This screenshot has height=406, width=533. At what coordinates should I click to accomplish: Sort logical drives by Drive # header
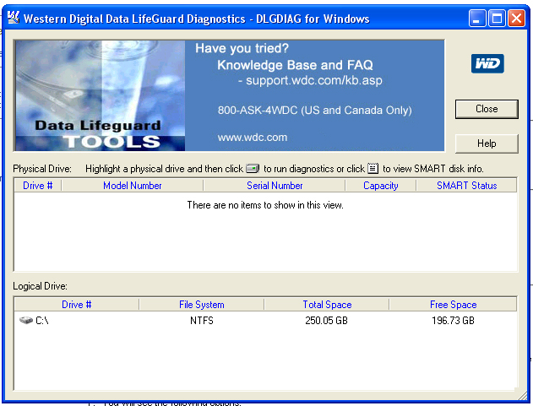pos(77,305)
